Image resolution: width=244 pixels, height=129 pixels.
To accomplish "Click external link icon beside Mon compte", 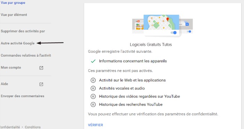I will [41, 68].
